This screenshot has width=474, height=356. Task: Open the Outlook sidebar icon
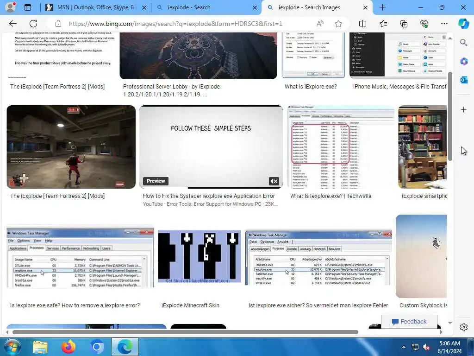tap(464, 80)
